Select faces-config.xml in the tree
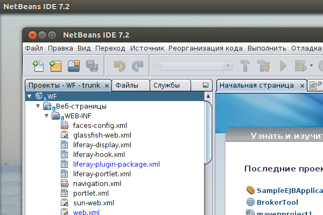323x215 pixels. [x=100, y=125]
